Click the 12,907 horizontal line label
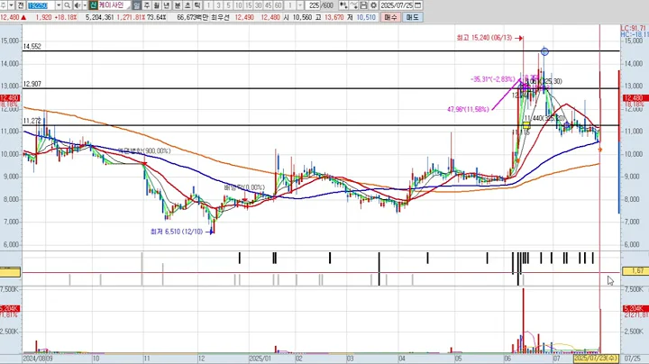This screenshot has height=364, width=649. (32, 84)
